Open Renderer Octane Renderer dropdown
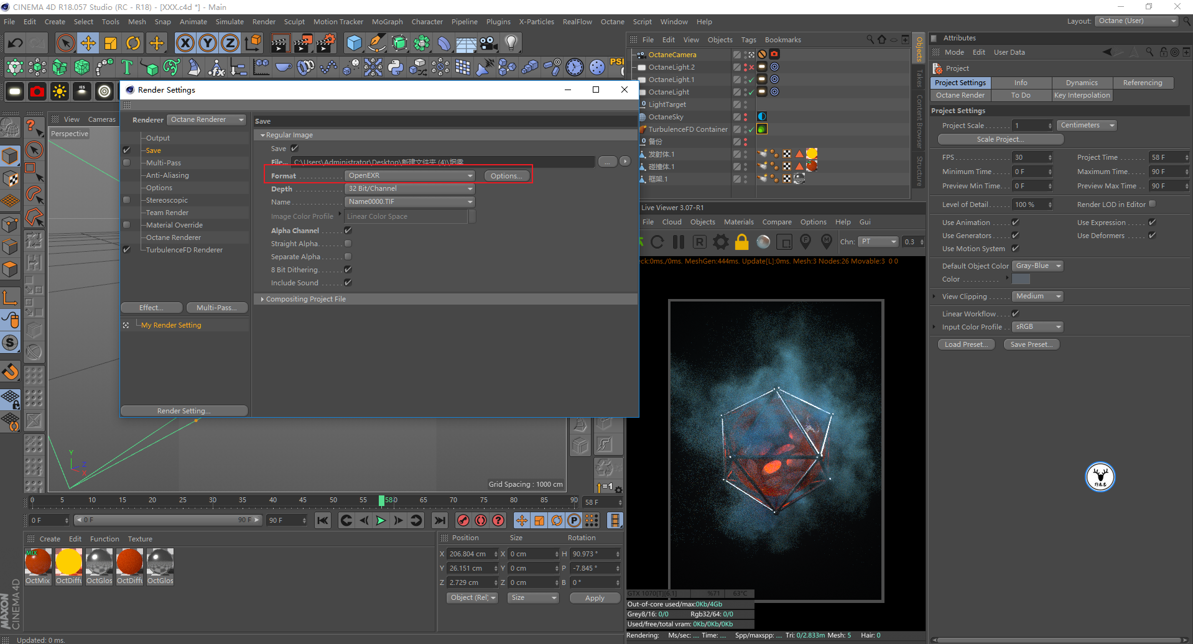 tap(207, 119)
